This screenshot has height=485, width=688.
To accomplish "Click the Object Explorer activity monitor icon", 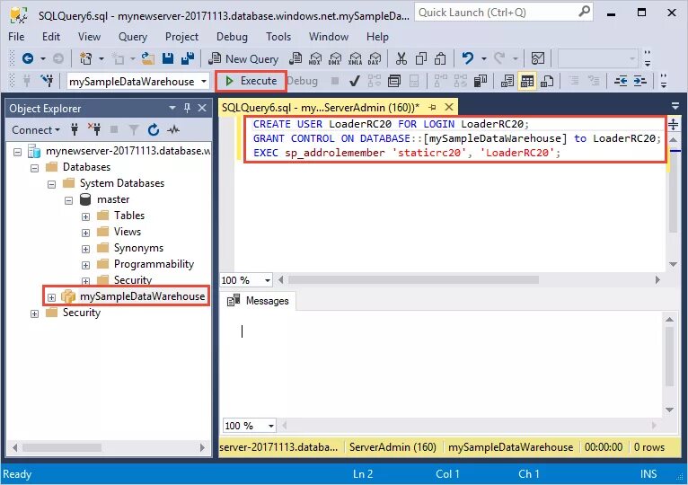I will tap(173, 129).
